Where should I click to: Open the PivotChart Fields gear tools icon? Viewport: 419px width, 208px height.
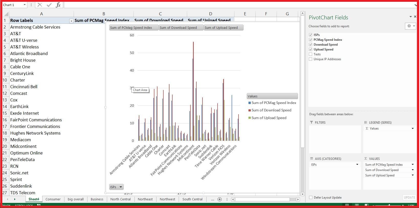point(409,26)
